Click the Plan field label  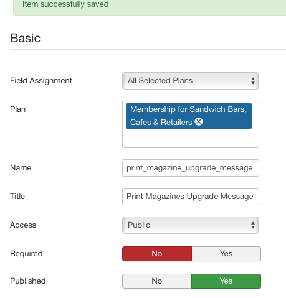[x=18, y=109]
